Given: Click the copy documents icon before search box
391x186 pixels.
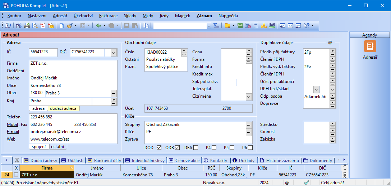Looking at the screenshot, I should click(146, 25).
